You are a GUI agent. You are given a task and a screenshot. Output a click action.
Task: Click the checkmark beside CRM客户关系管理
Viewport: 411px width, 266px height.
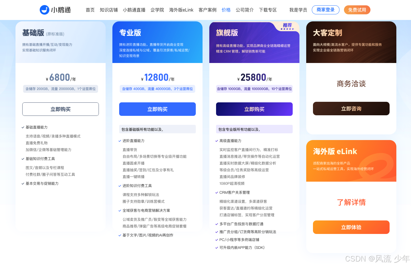217,193
